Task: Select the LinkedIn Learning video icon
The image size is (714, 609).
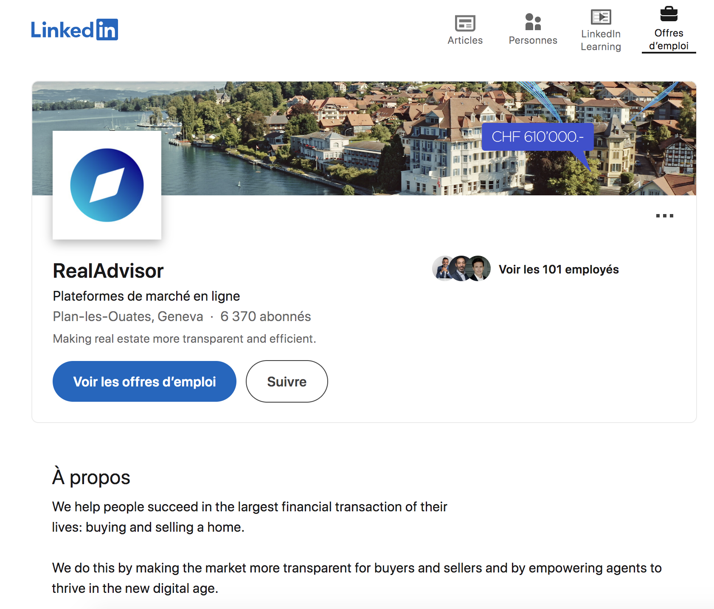Action: (x=601, y=17)
